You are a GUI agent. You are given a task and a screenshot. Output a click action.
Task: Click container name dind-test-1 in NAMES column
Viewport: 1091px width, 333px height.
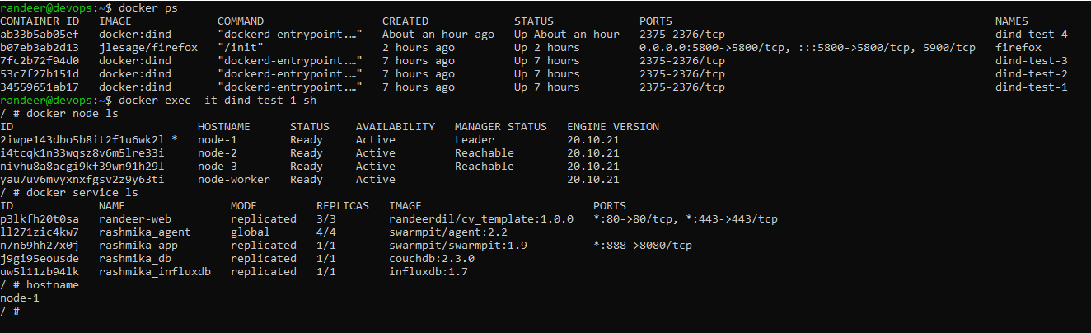pos(1032,87)
